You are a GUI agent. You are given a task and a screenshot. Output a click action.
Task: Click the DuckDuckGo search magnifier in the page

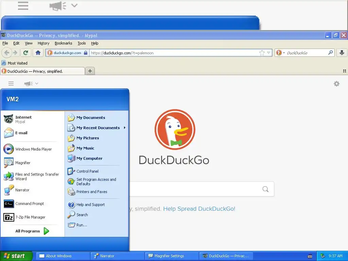(x=265, y=189)
